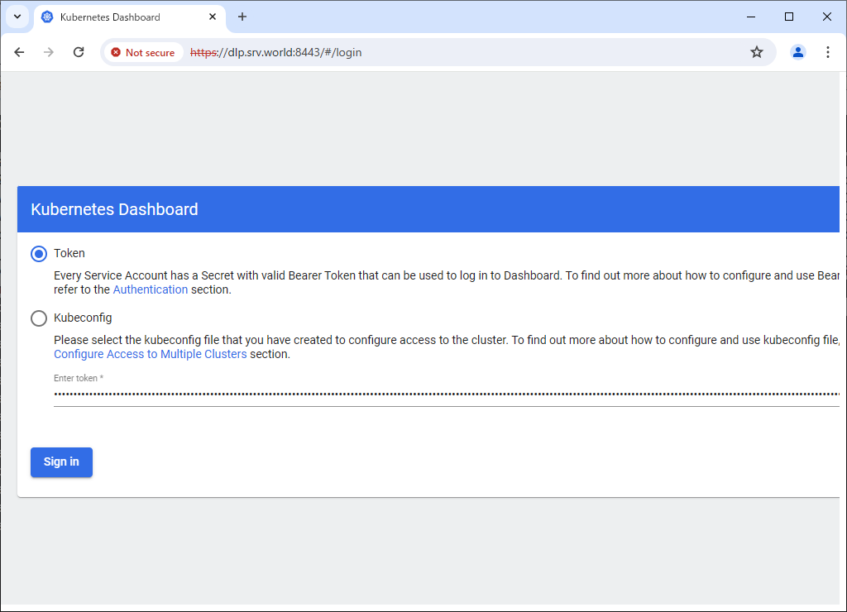Open the Authentication link

(150, 289)
